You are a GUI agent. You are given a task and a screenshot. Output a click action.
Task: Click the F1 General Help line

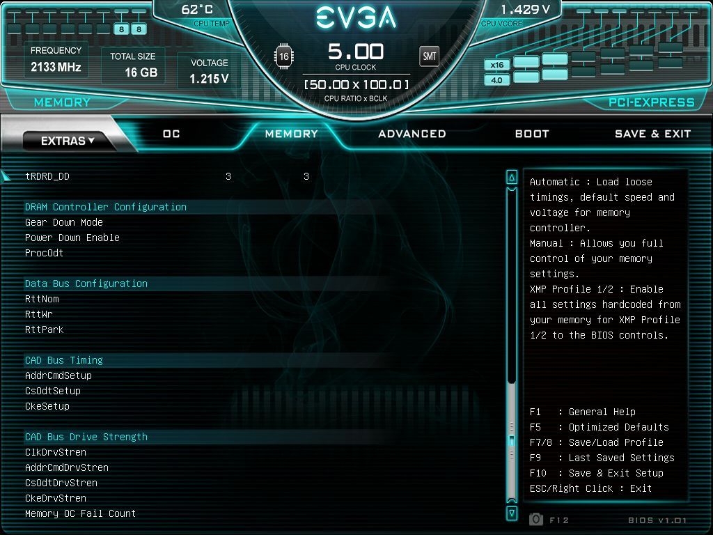pyautogui.click(x=583, y=412)
